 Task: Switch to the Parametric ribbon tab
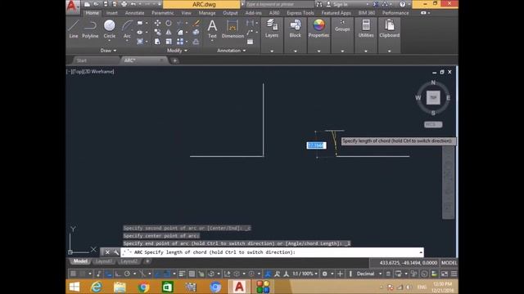[163, 13]
